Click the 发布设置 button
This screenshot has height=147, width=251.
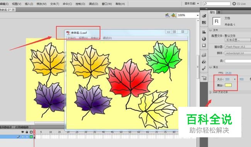click(x=238, y=40)
